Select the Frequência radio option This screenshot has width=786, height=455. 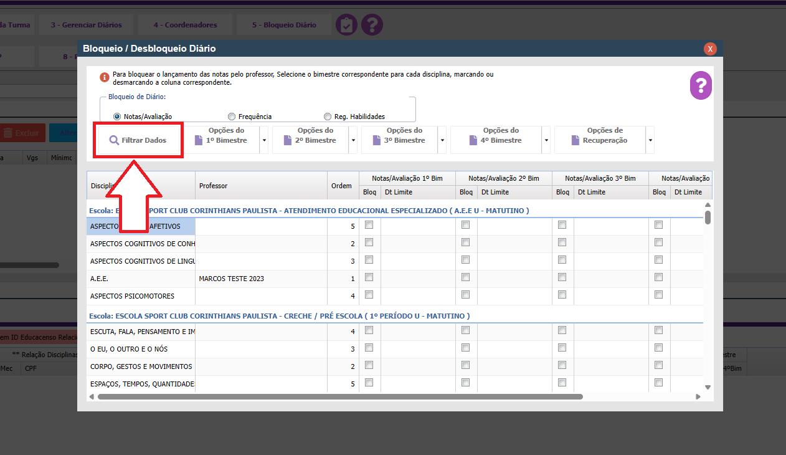[x=232, y=117]
